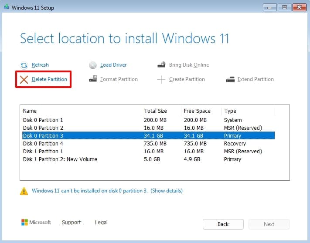Click the Recovery type cell
This screenshot has height=243, width=310.
235,144
